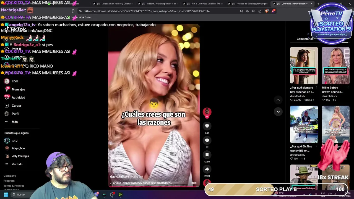354x199 pixels.
Task: Open the david.talkstv author avatar beside video
Action: coord(207,112)
